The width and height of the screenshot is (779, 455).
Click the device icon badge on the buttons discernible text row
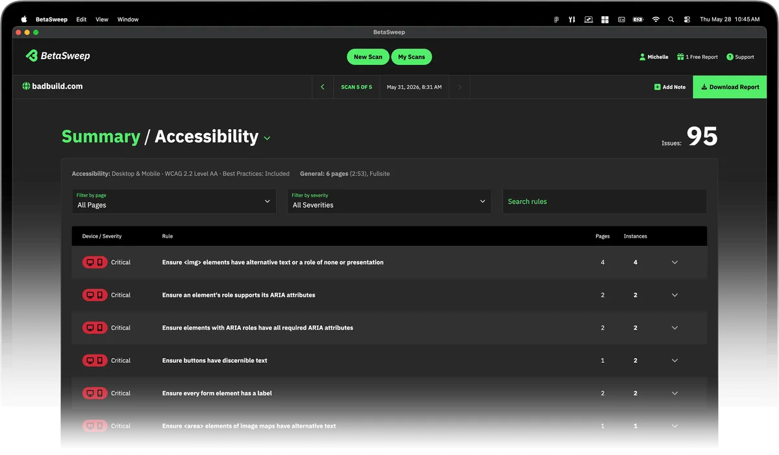(x=95, y=360)
